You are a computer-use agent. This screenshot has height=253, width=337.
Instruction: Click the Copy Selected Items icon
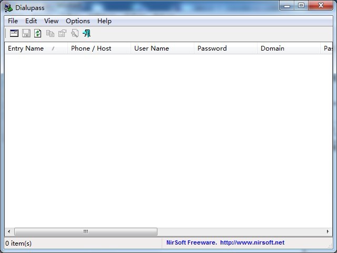tap(50, 33)
